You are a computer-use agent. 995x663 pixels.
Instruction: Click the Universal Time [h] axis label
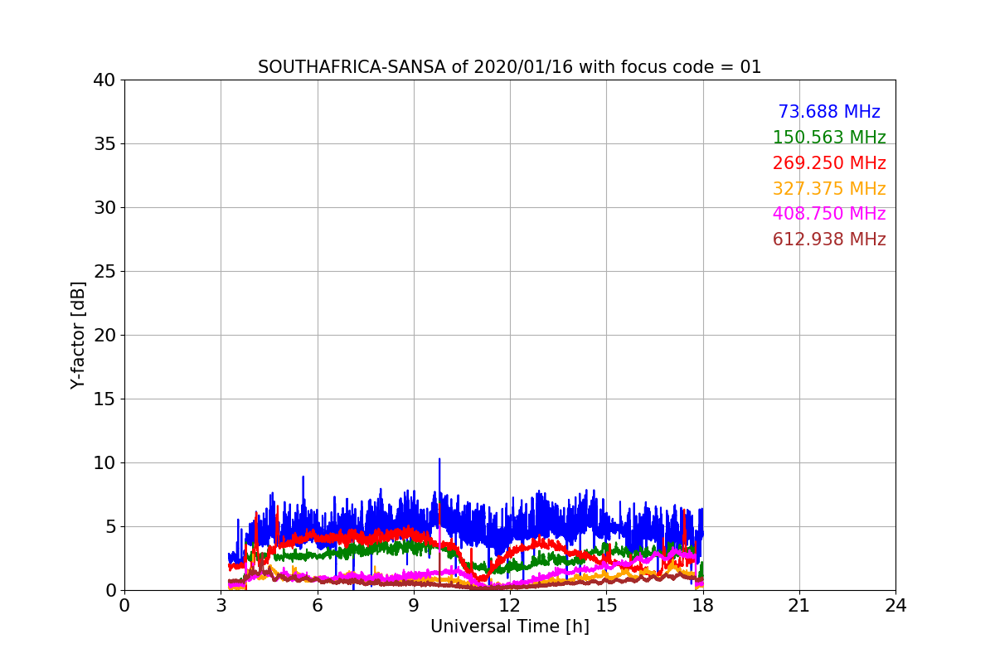click(510, 627)
